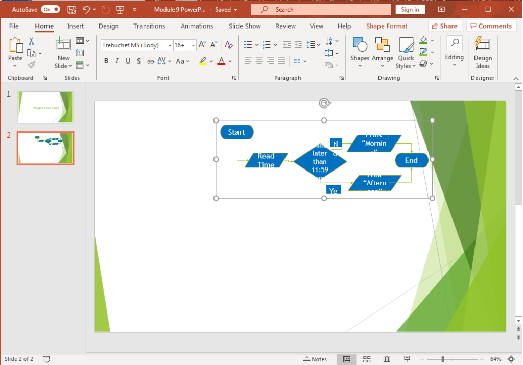Screen dimensions: 523x365
Task: Select the slide 1 thumbnail
Action: pyautogui.click(x=45, y=107)
